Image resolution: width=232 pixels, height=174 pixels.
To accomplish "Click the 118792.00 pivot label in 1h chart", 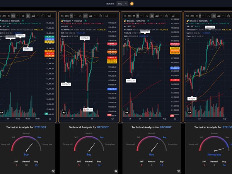I will (85, 38).
